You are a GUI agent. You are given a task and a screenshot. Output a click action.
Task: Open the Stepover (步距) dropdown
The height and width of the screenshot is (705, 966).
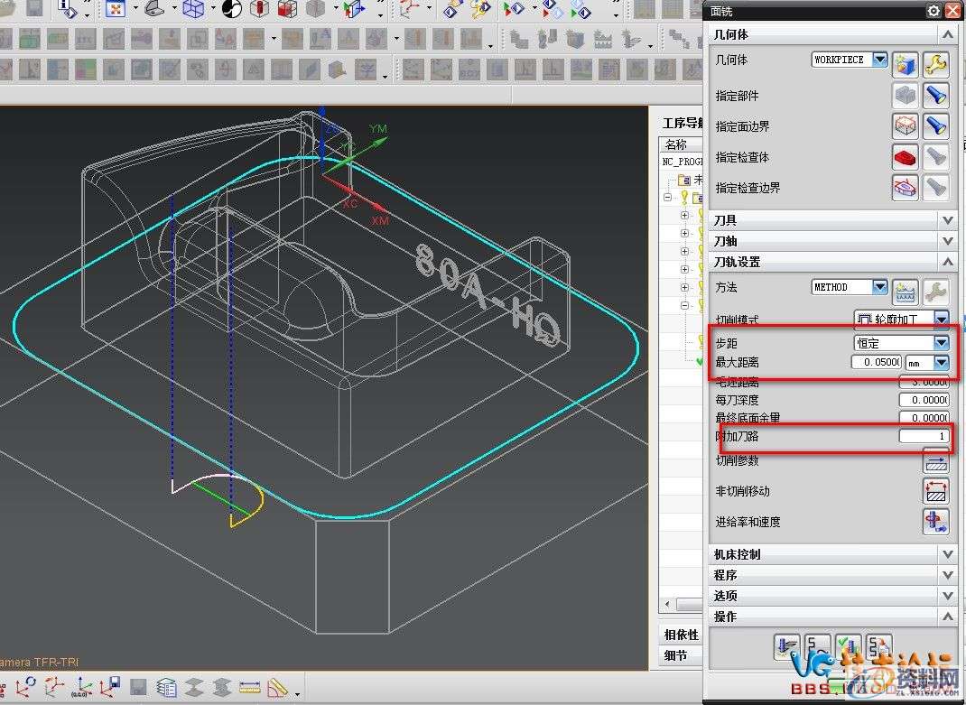[x=941, y=343]
